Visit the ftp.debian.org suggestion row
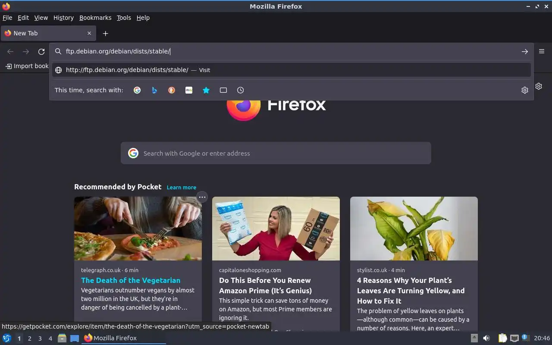This screenshot has height=345, width=552. click(x=292, y=70)
